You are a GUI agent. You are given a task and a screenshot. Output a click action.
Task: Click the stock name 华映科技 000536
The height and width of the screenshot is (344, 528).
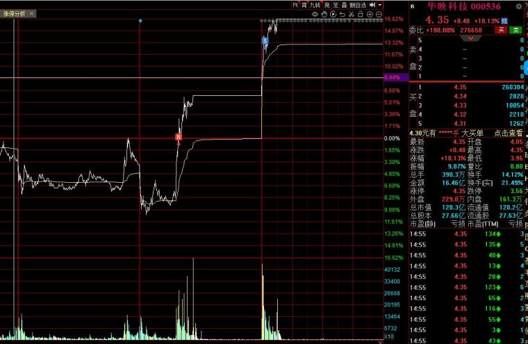464,6
